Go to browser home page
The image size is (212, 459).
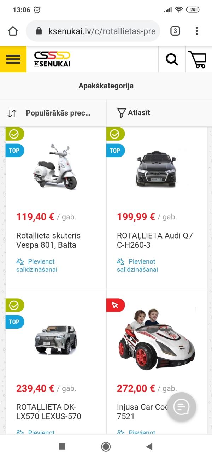pos(13,31)
